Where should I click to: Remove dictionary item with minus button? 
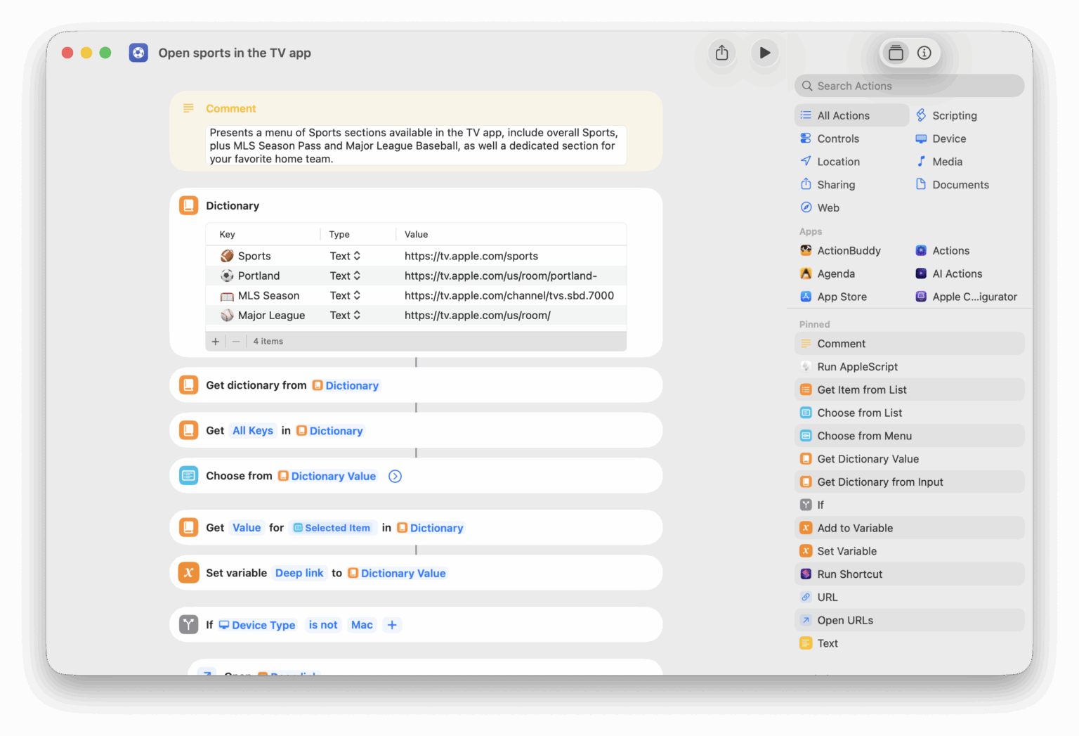[236, 342]
